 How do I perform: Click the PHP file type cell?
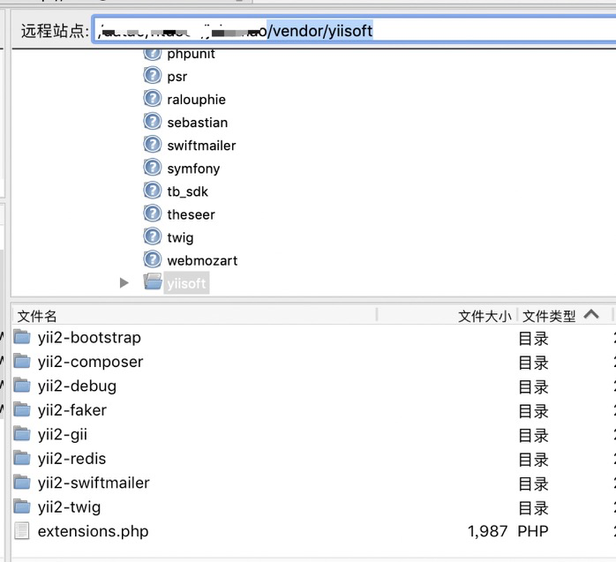pyautogui.click(x=533, y=531)
